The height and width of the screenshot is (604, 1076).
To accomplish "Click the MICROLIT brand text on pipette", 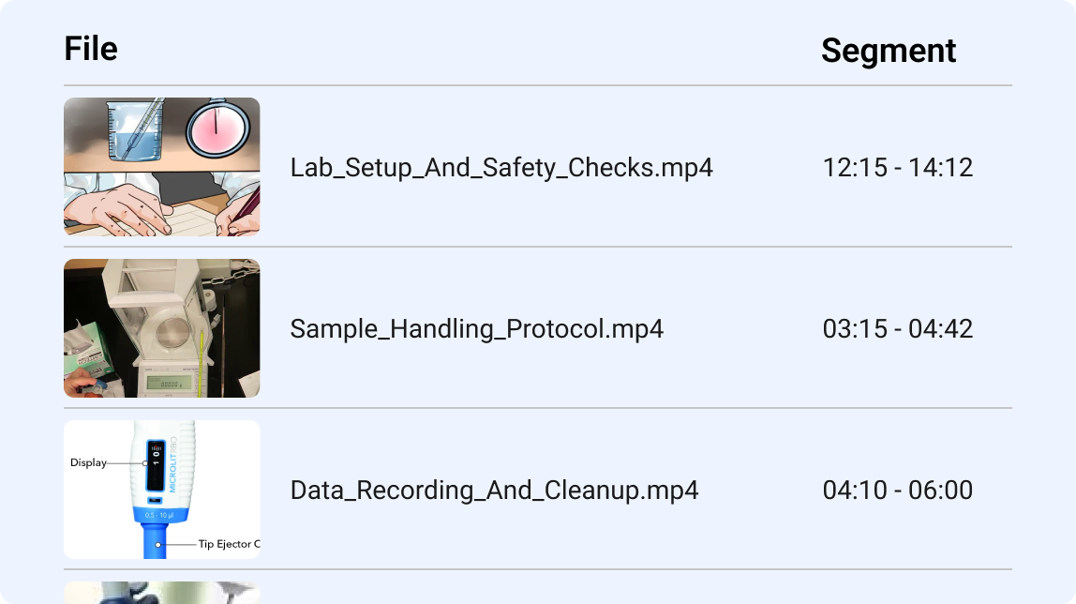I will point(172,466).
